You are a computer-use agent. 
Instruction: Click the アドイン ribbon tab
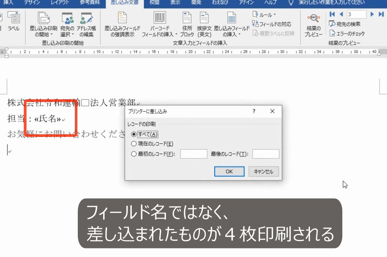click(246, 3)
